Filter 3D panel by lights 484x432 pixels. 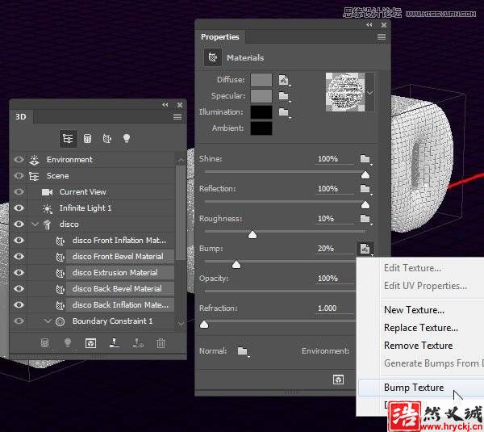(127, 138)
